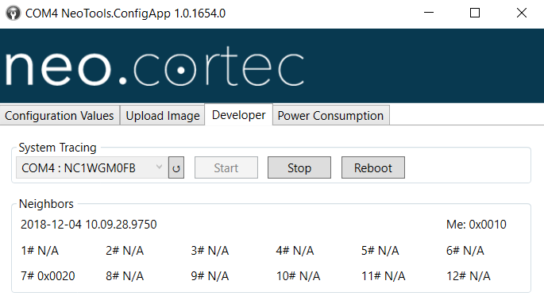
Task: Click the Start tracing button
Action: point(226,168)
